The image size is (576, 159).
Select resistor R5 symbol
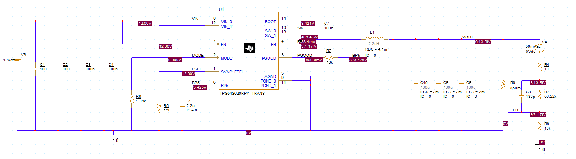click(x=159, y=108)
